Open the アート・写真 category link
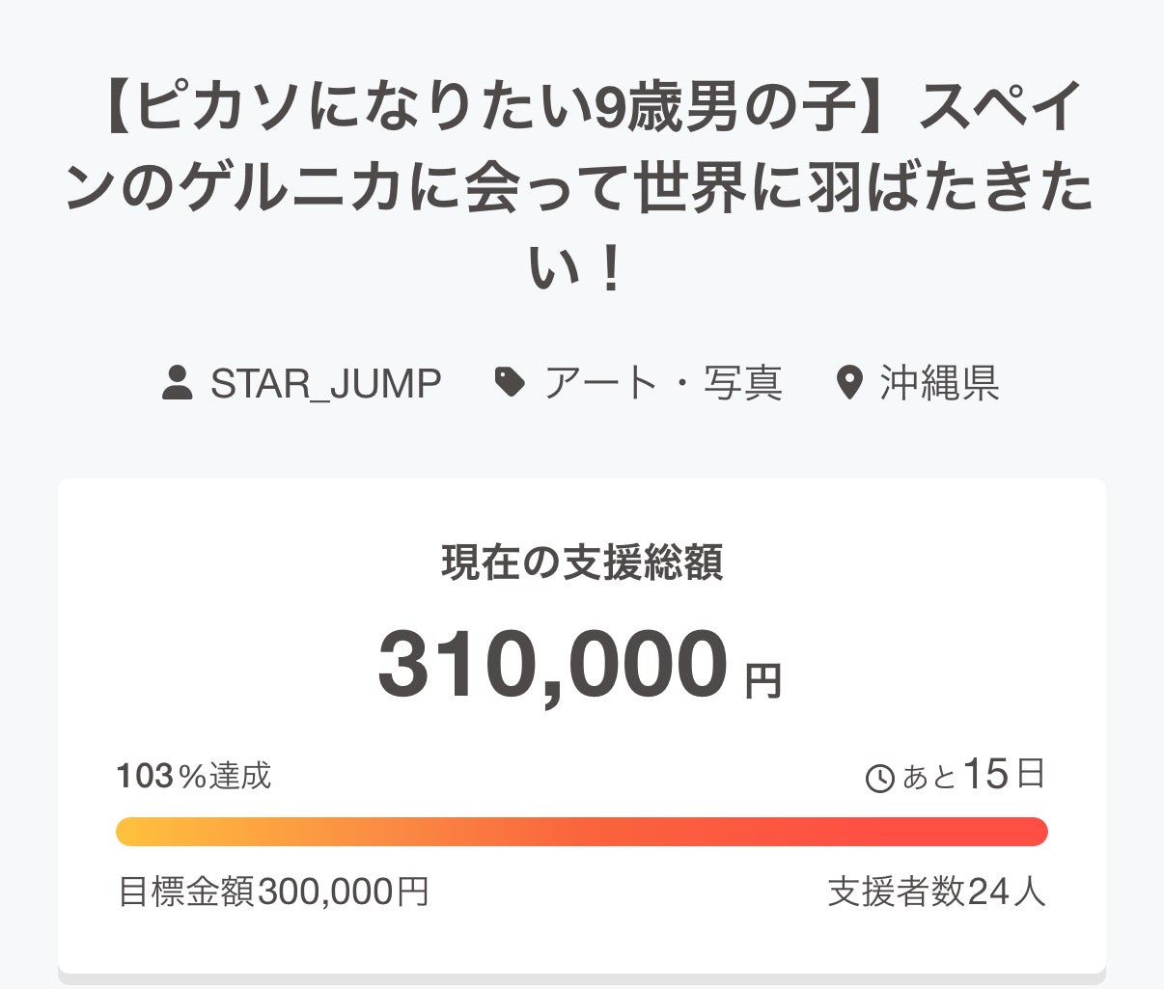Screen dimensions: 1164x989 pyautogui.click(x=663, y=383)
